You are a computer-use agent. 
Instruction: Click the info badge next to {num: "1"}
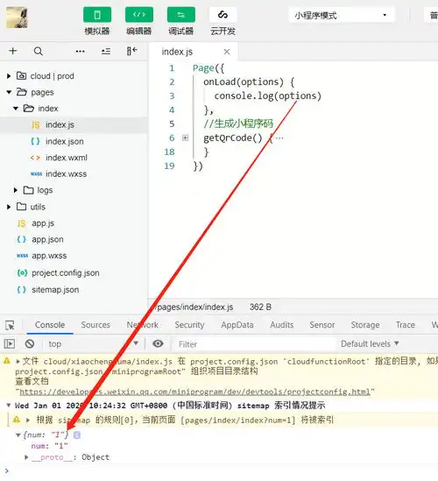point(77,435)
